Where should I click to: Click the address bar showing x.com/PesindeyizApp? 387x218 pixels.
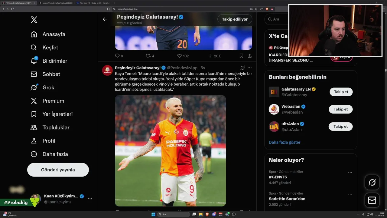[x=181, y=9]
